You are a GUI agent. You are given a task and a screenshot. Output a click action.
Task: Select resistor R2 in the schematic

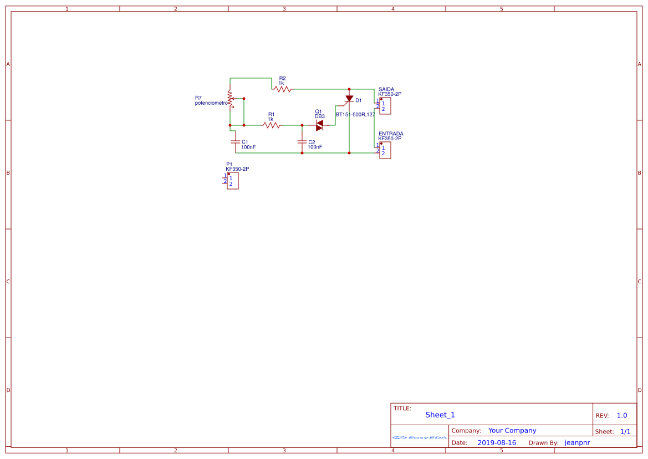pos(282,89)
